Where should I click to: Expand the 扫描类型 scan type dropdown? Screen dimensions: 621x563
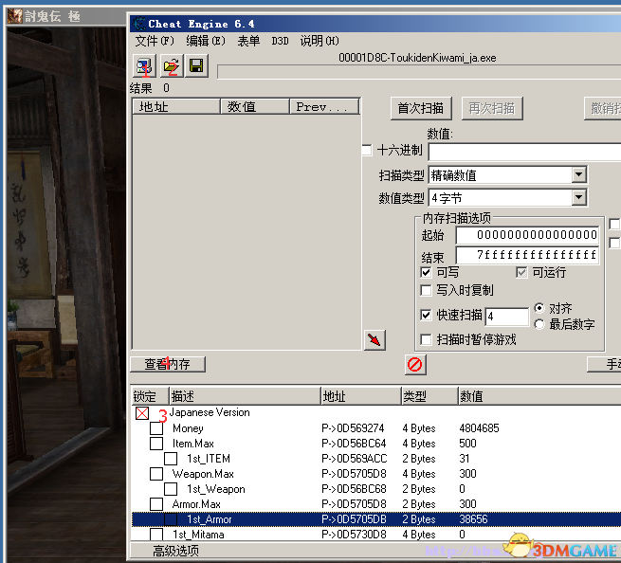(579, 174)
